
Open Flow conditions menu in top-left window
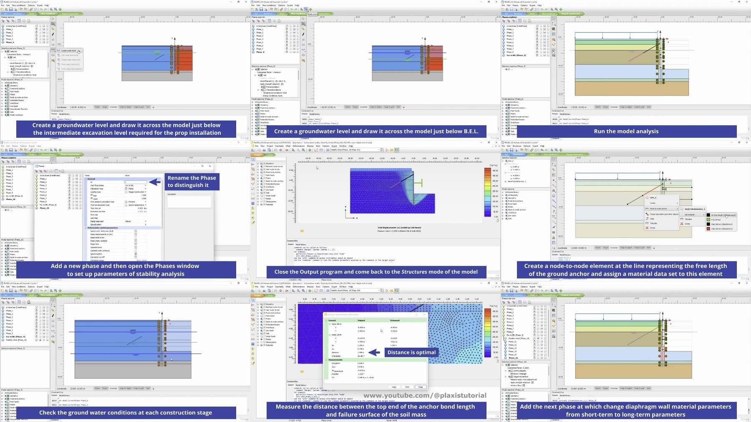[19, 5]
